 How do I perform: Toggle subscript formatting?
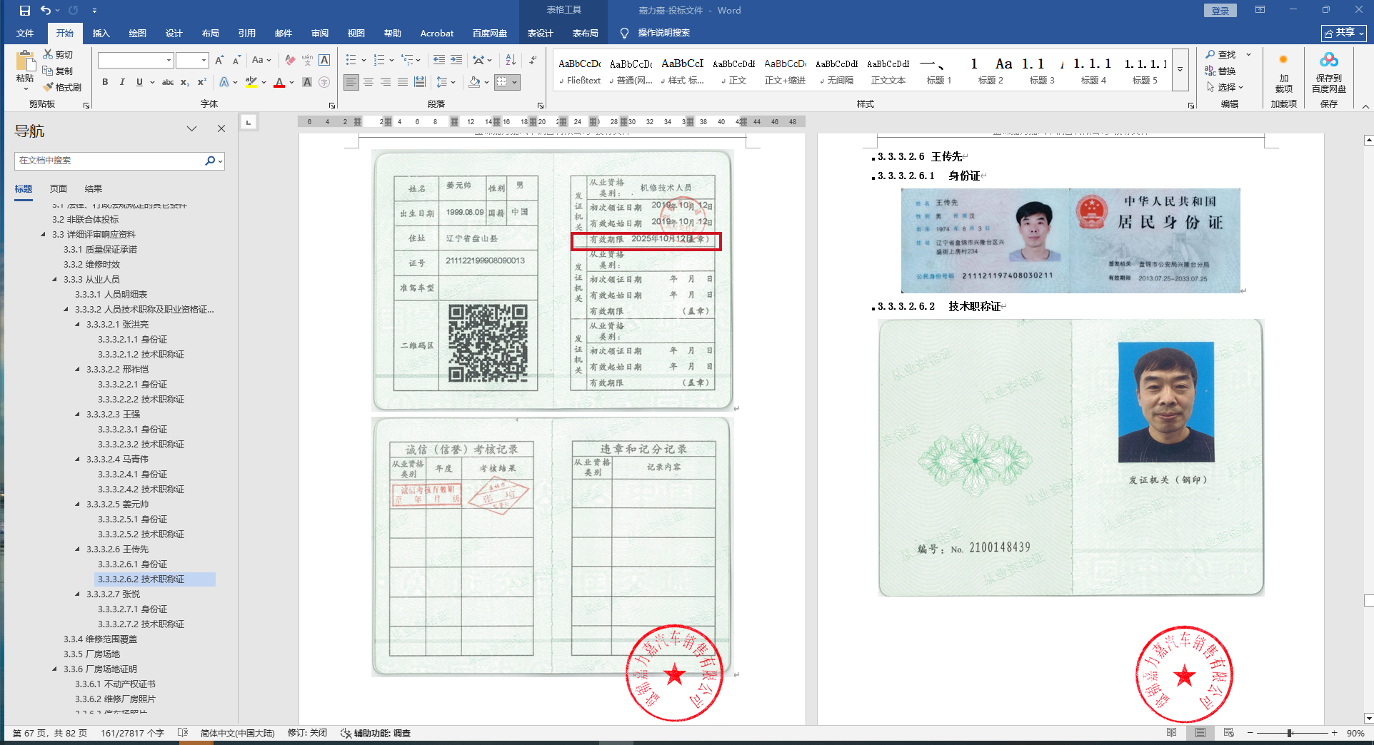(185, 82)
